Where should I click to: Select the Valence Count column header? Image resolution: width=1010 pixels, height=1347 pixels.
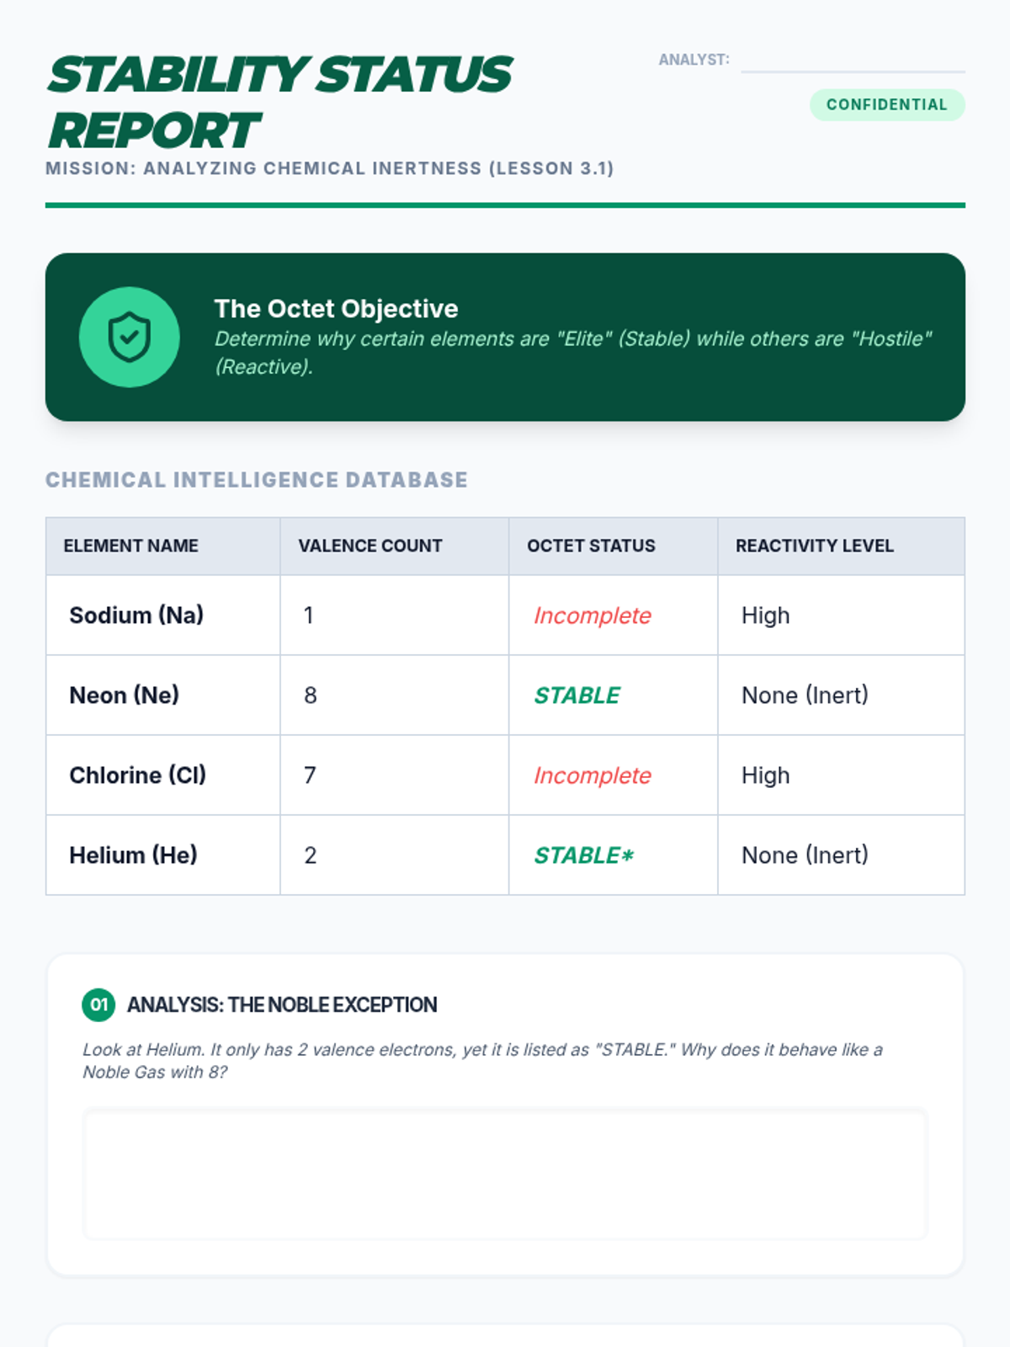370,546
